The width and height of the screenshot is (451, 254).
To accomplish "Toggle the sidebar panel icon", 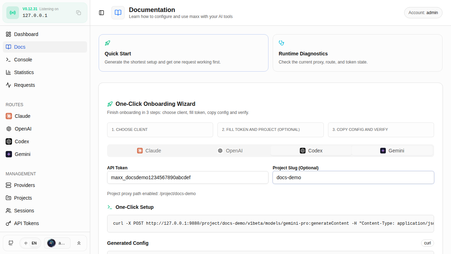I will coord(101,13).
